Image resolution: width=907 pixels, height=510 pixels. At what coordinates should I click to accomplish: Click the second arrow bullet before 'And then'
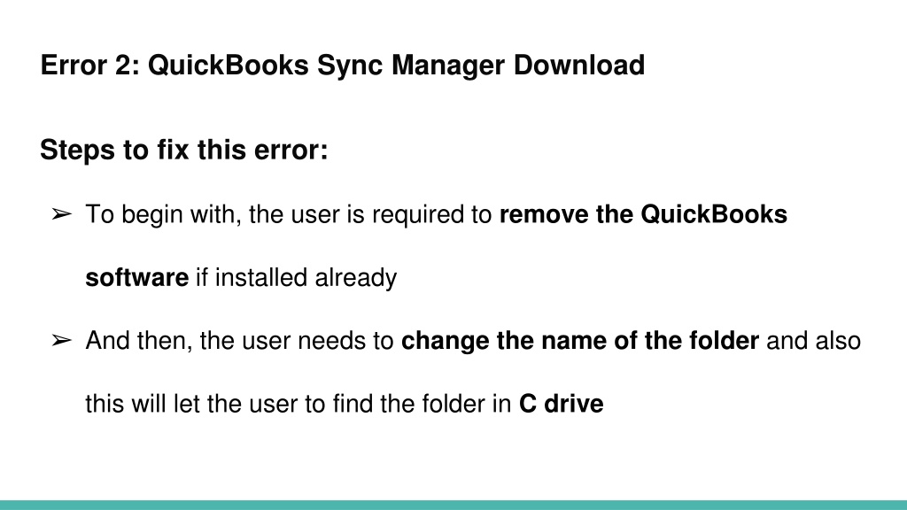click(61, 341)
